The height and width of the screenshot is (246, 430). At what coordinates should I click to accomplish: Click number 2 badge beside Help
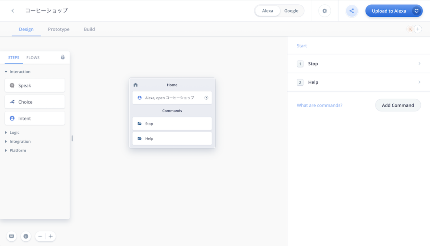[x=300, y=82]
